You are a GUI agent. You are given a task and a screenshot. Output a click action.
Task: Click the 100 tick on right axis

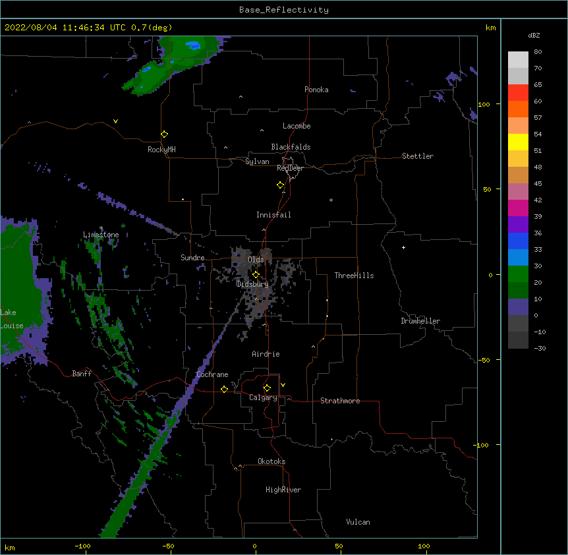484,104
